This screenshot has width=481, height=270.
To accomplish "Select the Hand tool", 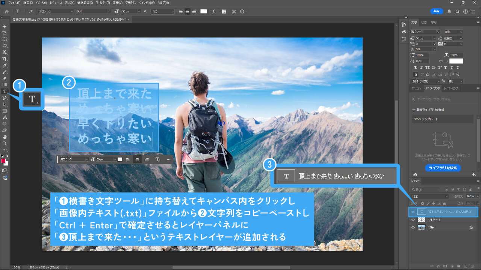I will [5, 136].
